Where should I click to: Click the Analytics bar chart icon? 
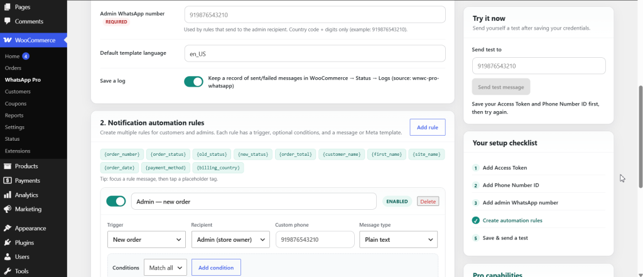(x=8, y=195)
